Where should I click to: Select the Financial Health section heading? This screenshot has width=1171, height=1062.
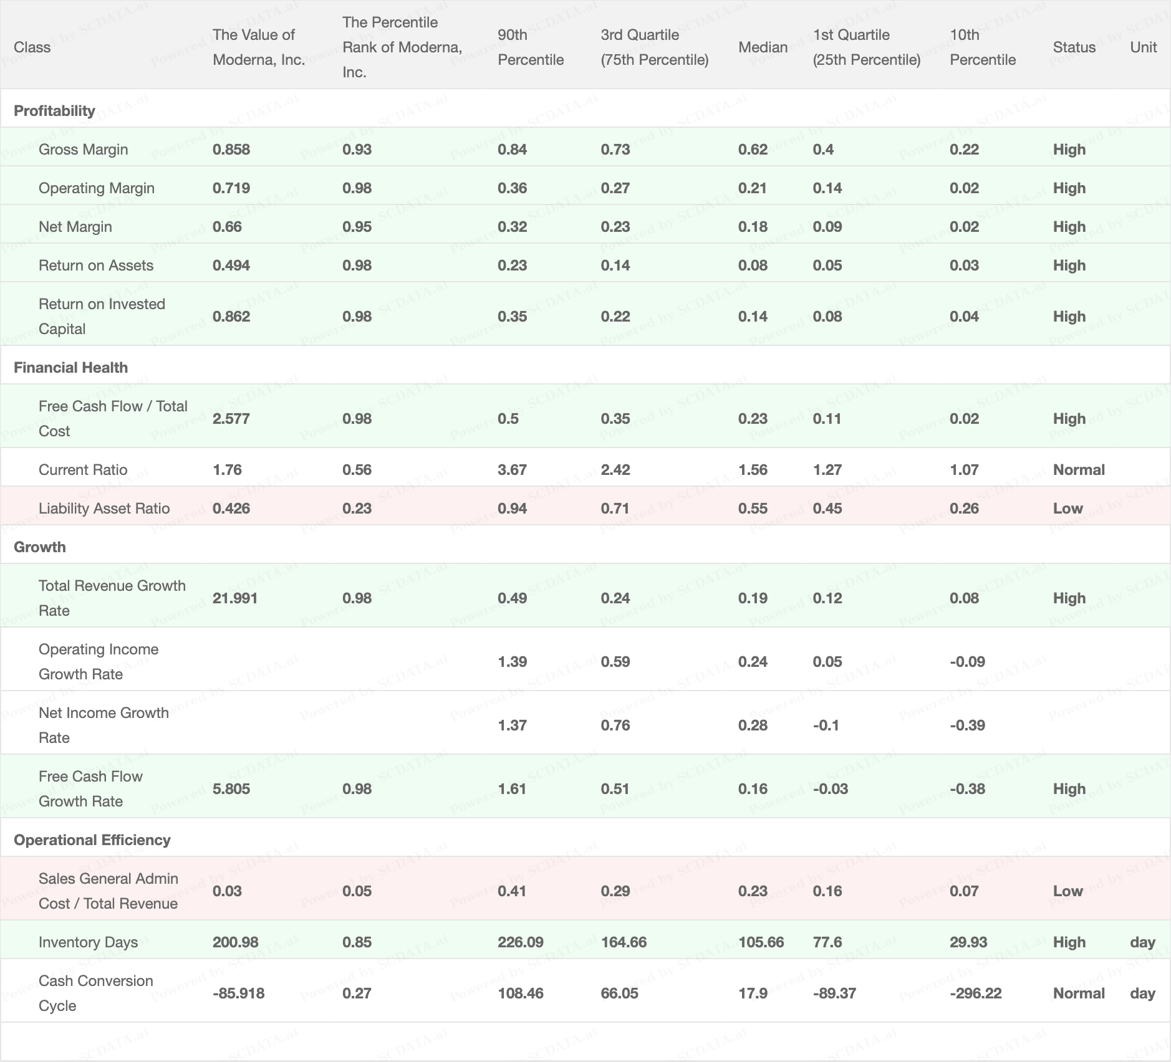coord(70,368)
